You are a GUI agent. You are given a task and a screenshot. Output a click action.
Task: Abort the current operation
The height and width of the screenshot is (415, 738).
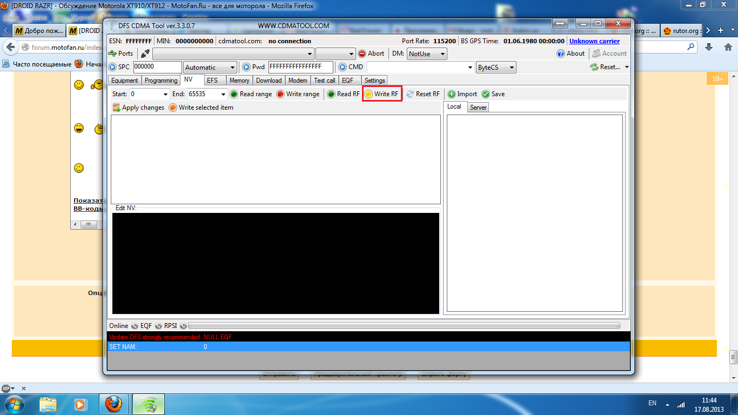(371, 53)
